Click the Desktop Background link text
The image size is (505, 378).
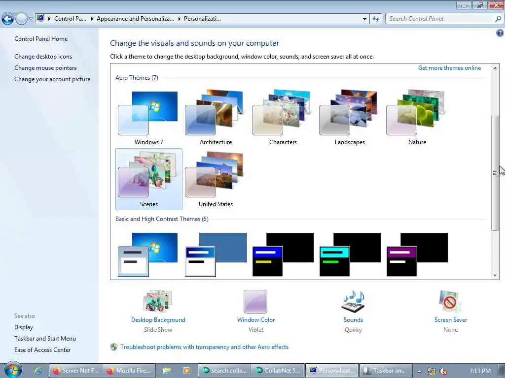point(158,320)
